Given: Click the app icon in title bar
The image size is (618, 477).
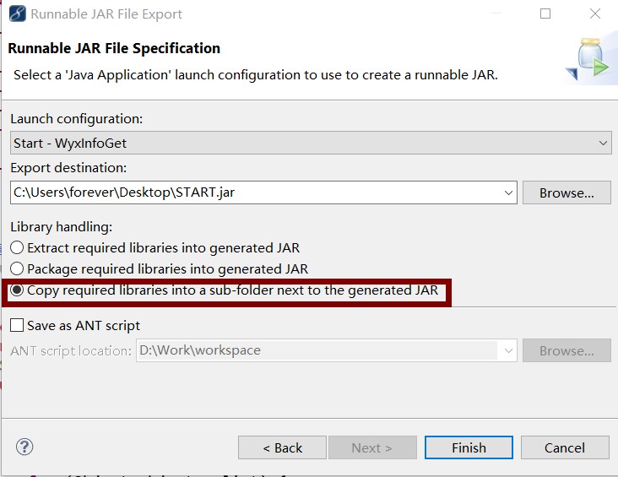Looking at the screenshot, I should point(18,14).
